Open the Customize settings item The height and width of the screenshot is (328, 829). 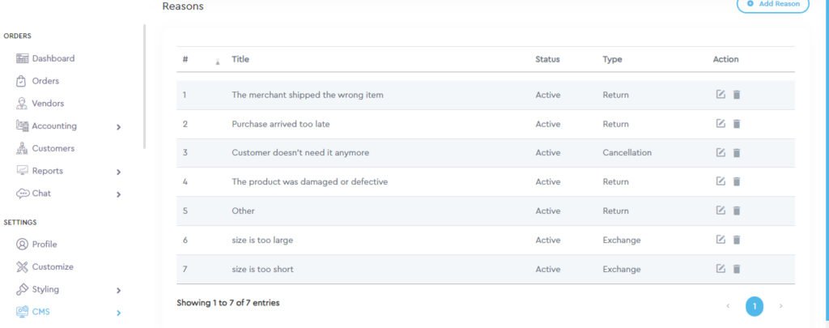coord(53,267)
